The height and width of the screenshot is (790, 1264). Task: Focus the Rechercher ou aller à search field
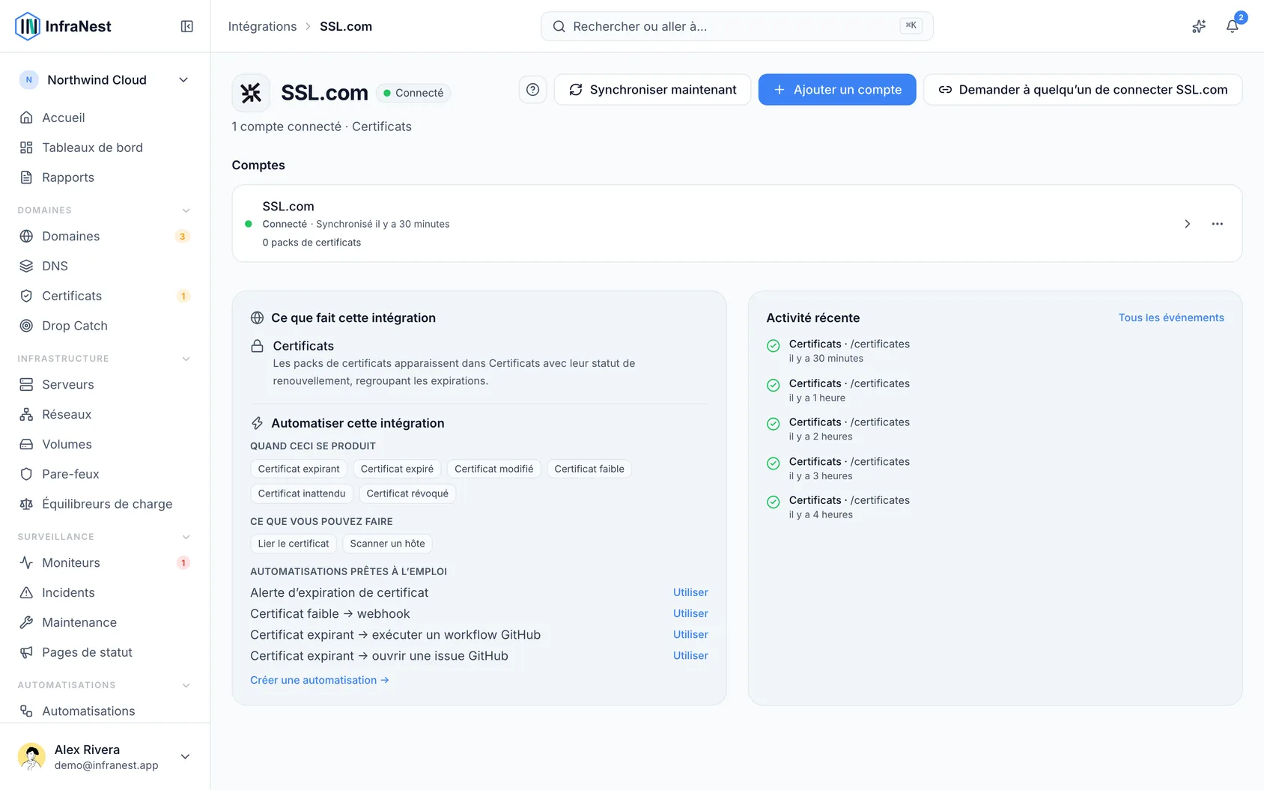coord(737,26)
